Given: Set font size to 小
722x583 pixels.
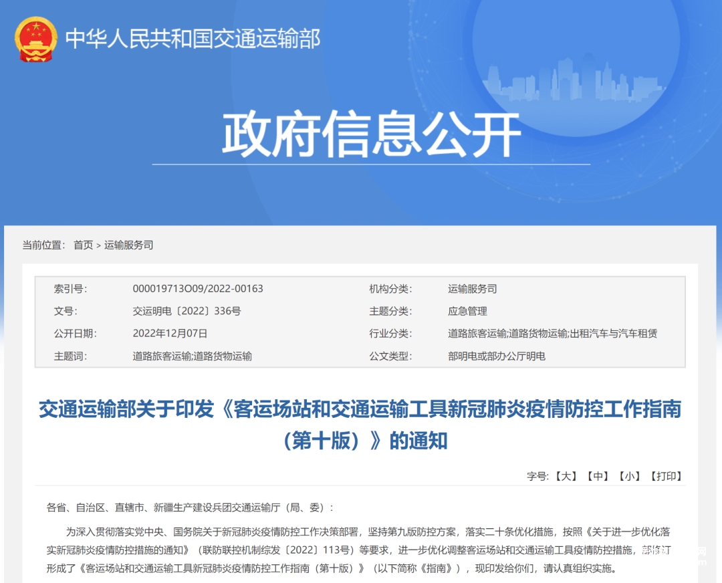Looking at the screenshot, I should coord(629,476).
